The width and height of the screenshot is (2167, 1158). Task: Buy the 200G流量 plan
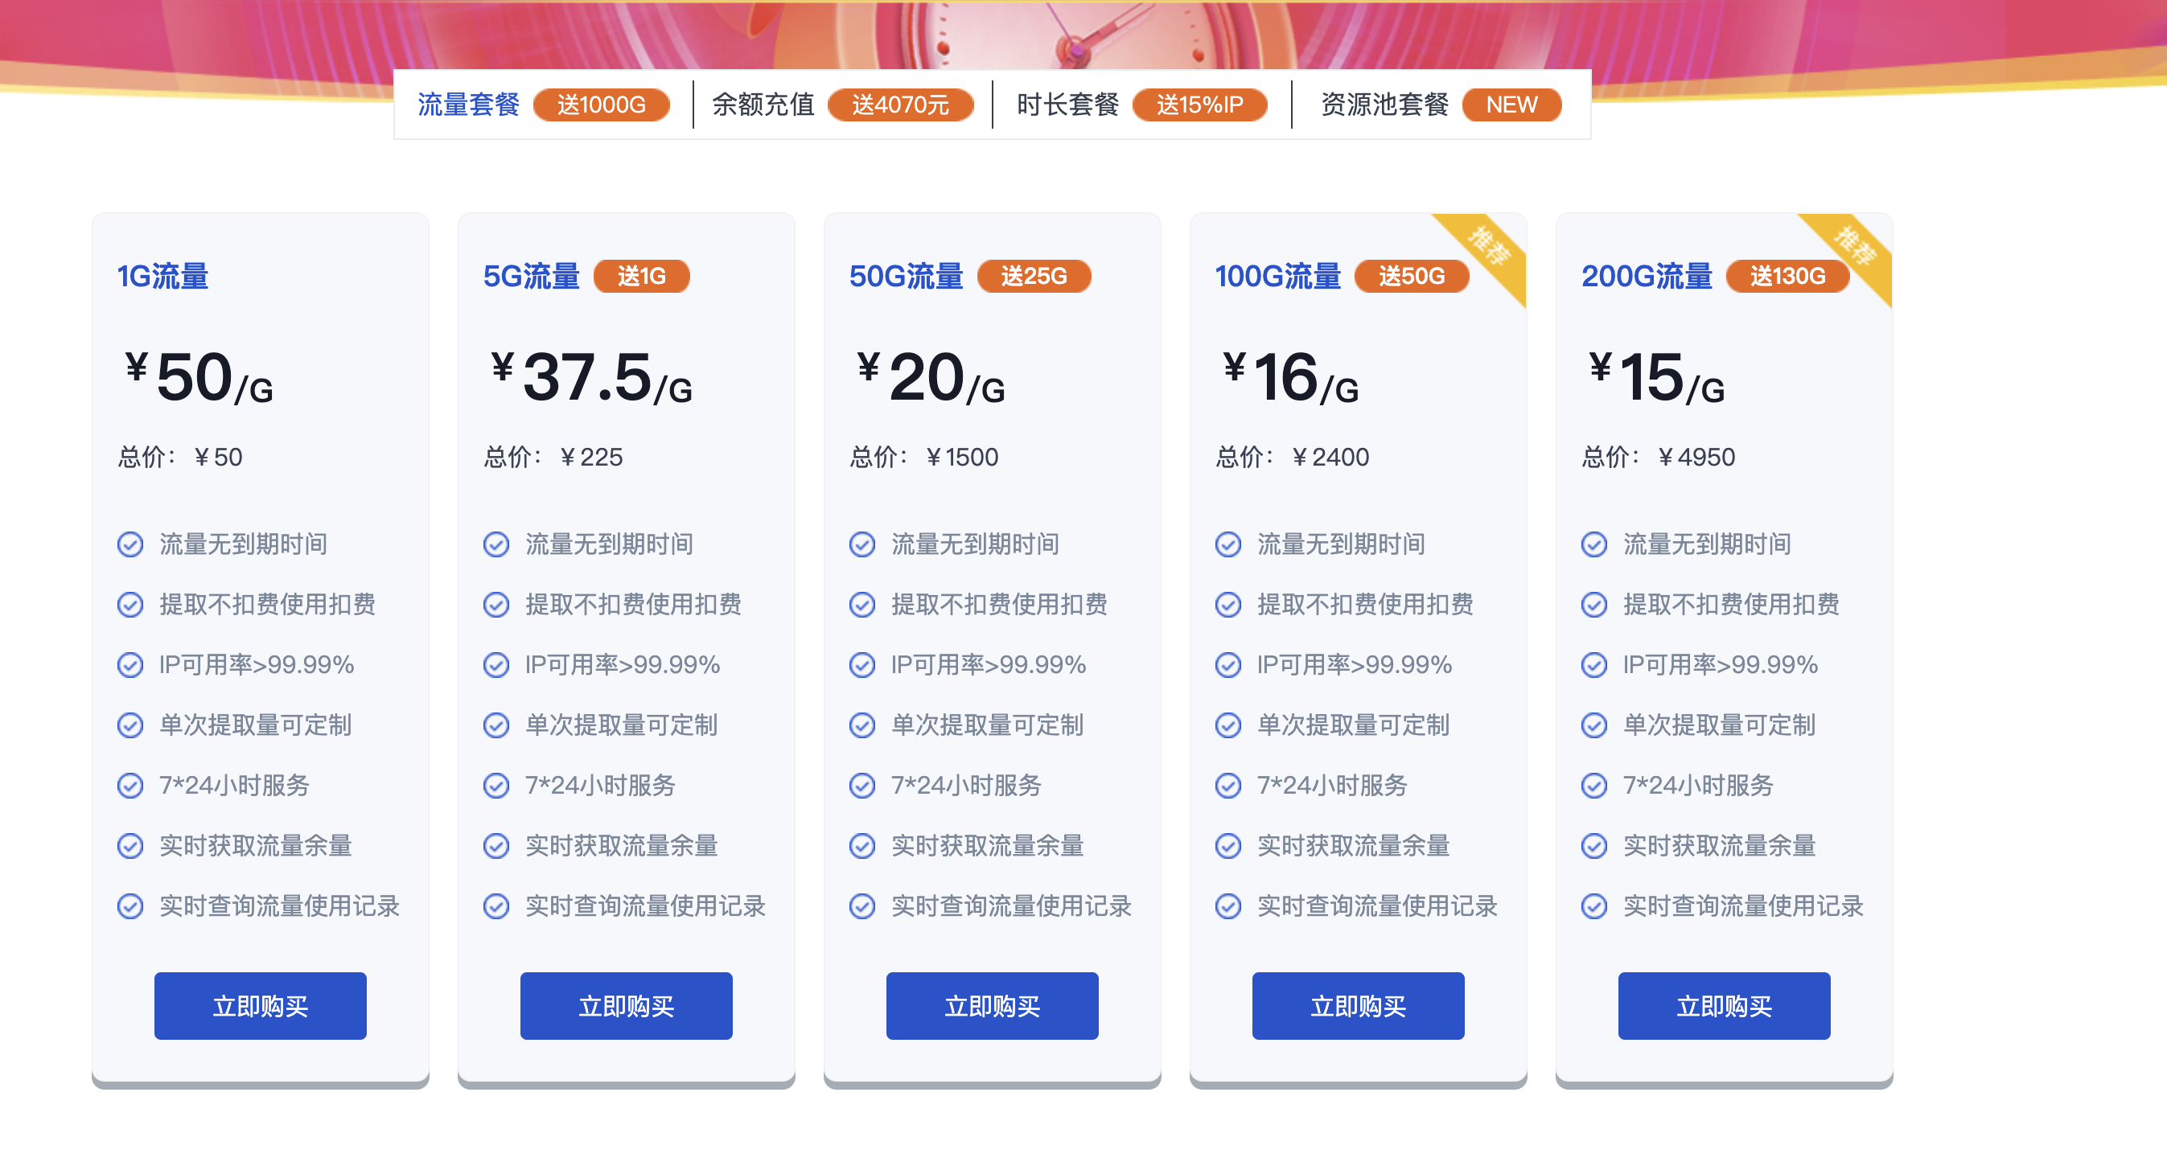(x=1724, y=1006)
